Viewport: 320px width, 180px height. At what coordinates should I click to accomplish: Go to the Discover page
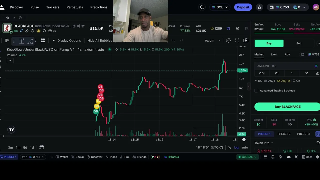[16, 7]
